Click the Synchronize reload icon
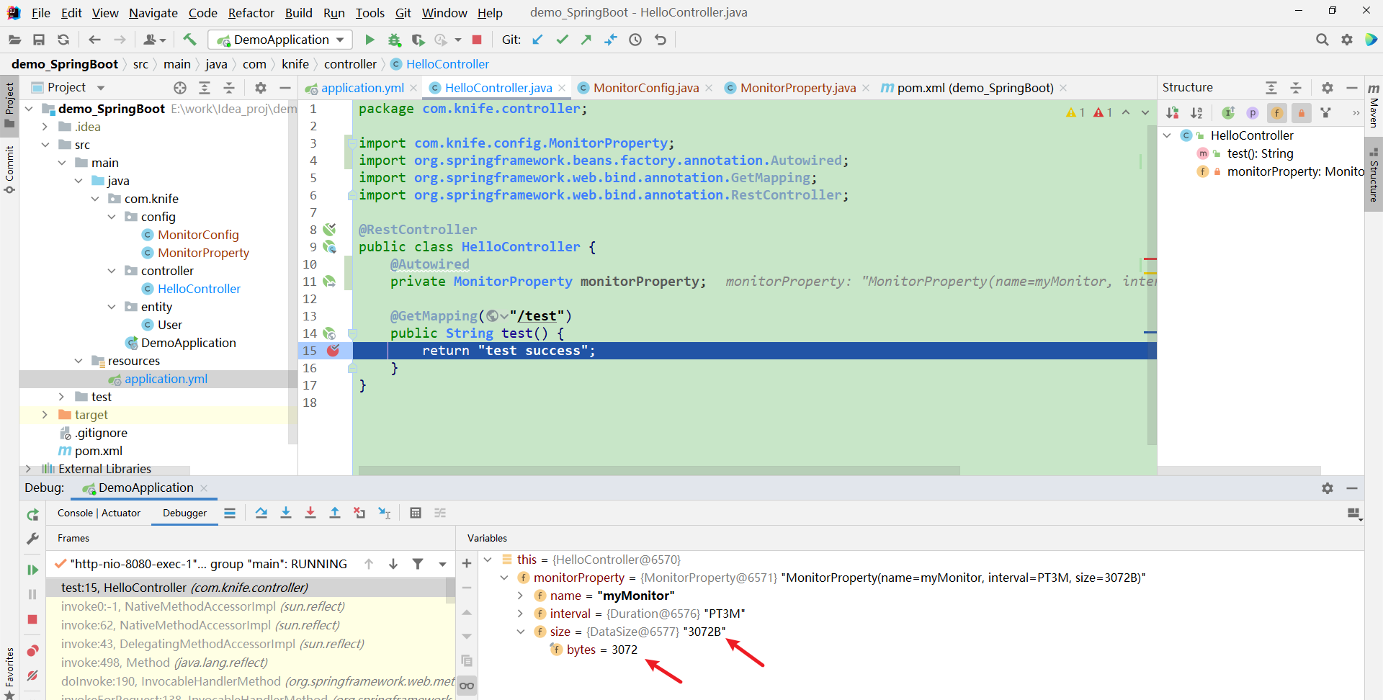The height and width of the screenshot is (700, 1383). click(63, 40)
